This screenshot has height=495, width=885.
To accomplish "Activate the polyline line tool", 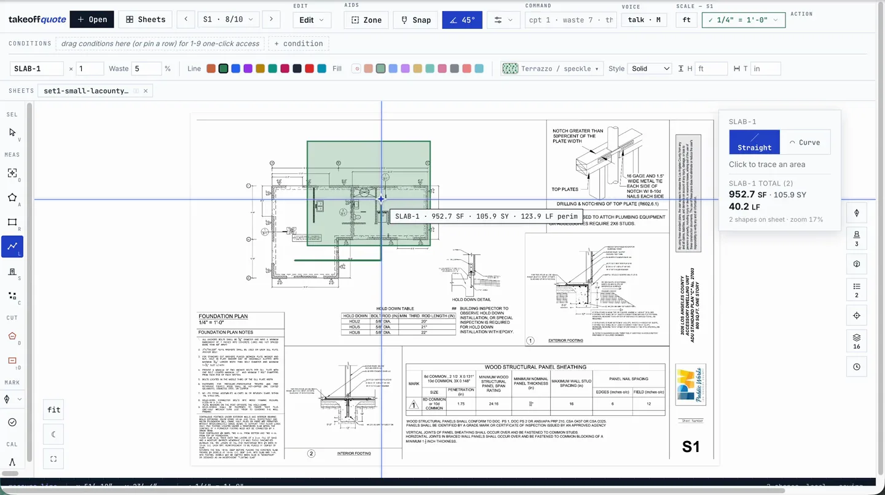I will (x=12, y=246).
